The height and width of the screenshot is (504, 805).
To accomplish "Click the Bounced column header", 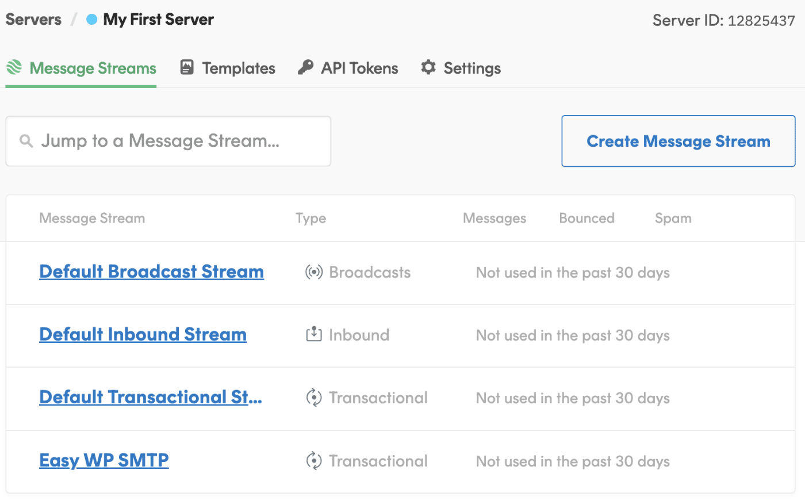I will coord(587,218).
